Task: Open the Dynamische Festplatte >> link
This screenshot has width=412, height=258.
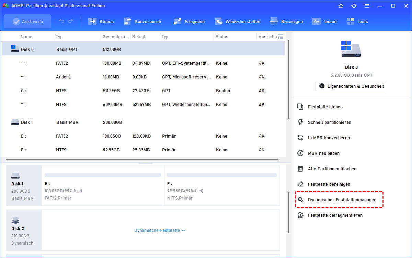Action: pyautogui.click(x=160, y=230)
